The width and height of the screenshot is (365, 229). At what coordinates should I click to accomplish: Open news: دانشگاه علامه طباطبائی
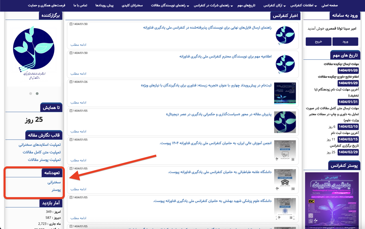220,172
